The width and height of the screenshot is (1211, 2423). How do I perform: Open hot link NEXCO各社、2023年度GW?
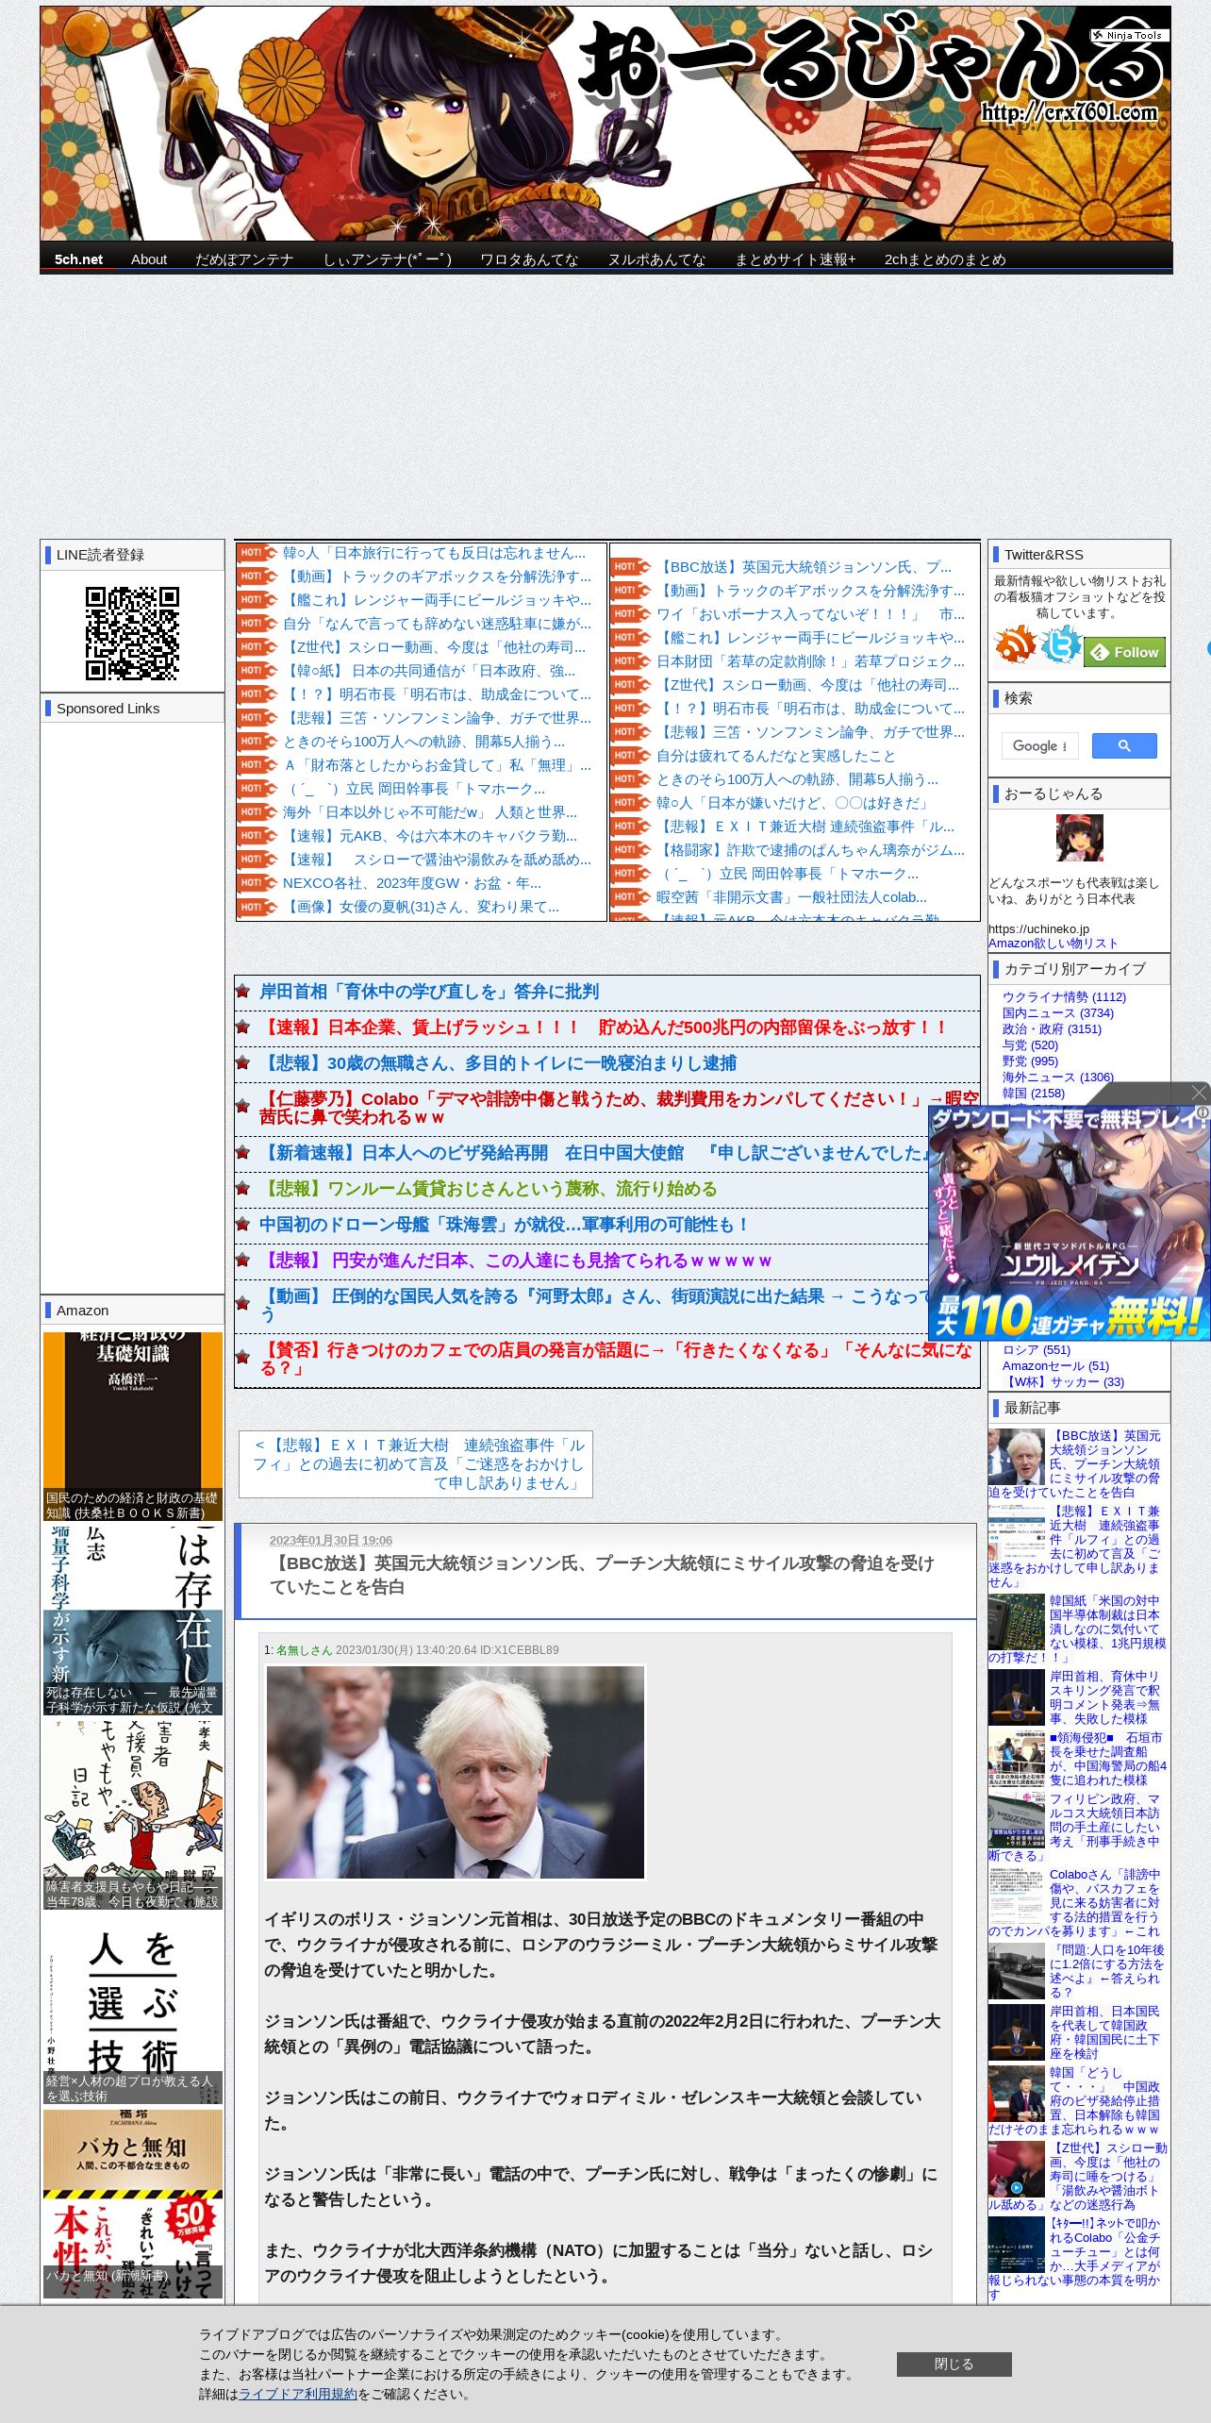click(x=412, y=883)
